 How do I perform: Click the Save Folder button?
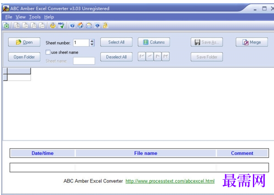coord(207,57)
